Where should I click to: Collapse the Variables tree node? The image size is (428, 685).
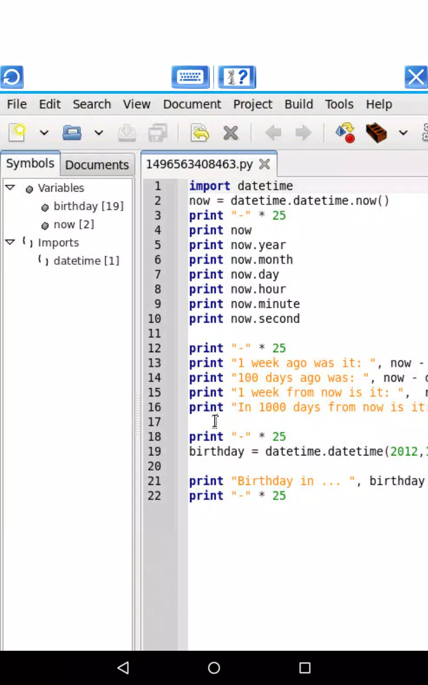click(x=10, y=187)
